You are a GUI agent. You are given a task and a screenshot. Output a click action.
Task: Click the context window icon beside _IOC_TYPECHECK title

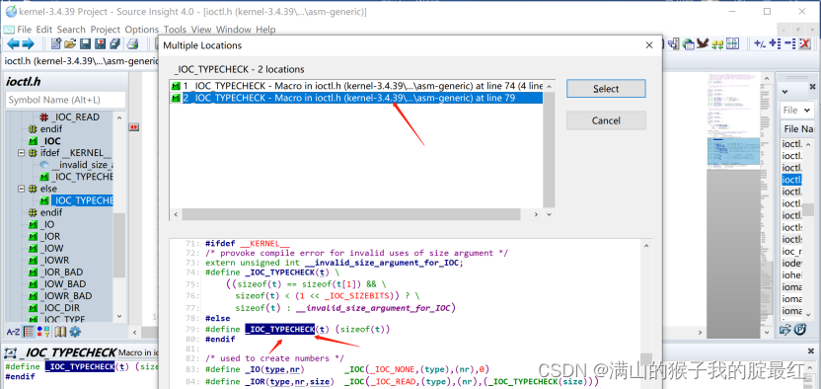click(x=10, y=351)
